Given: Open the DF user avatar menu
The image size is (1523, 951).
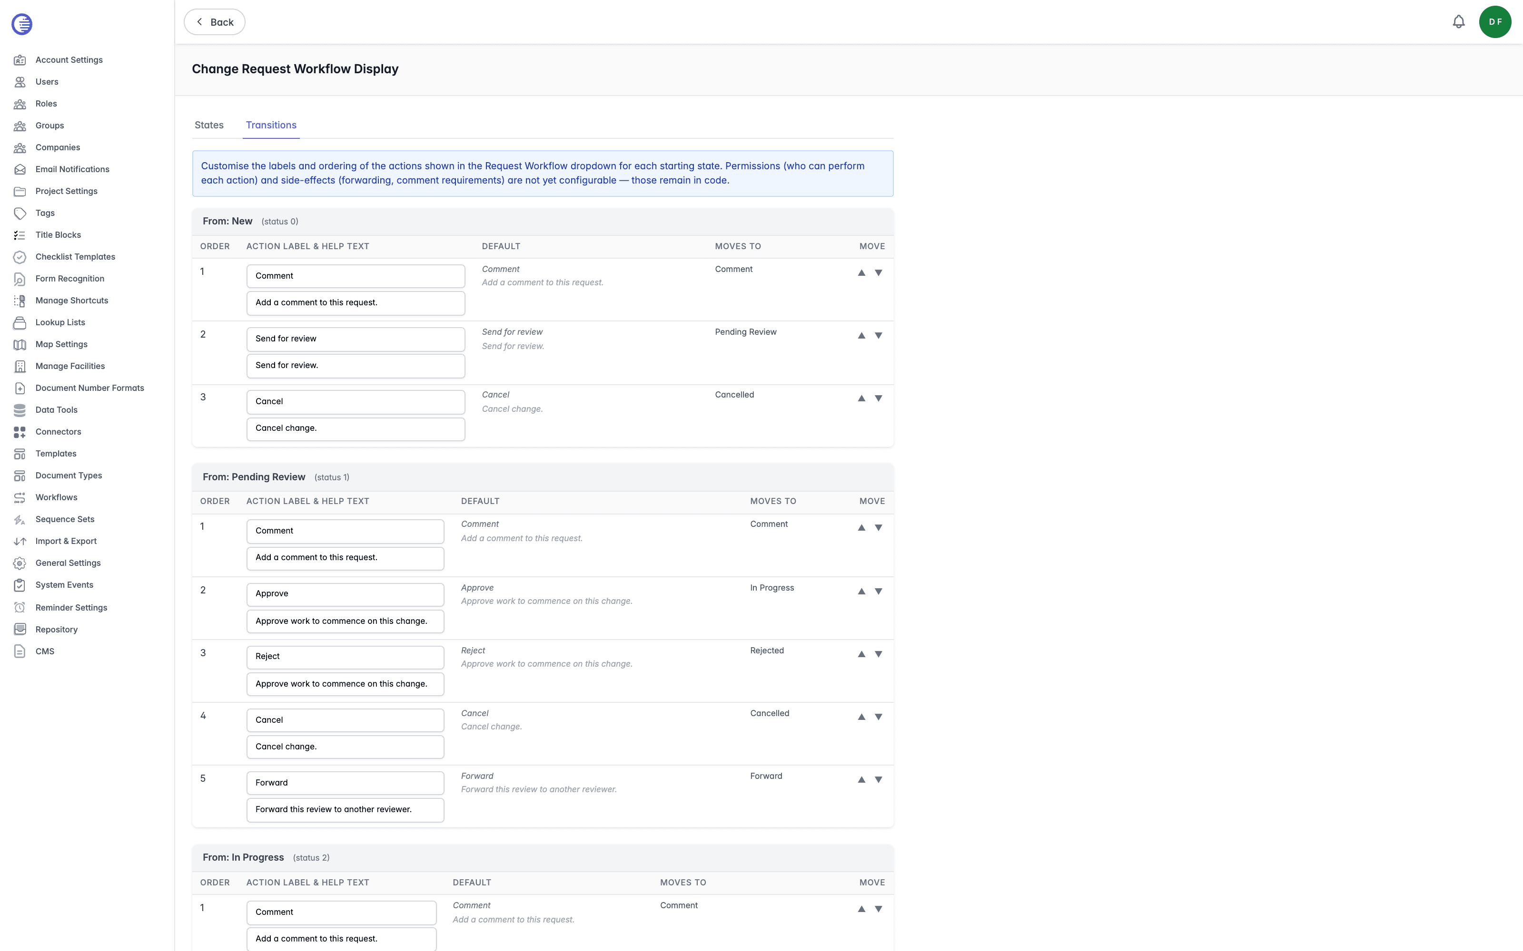Looking at the screenshot, I should (x=1495, y=22).
